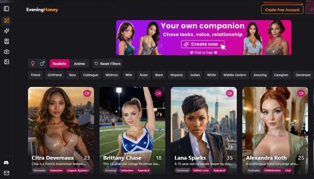Open the Discord icon in sidebar
The image size is (314, 179).
click(x=6, y=162)
